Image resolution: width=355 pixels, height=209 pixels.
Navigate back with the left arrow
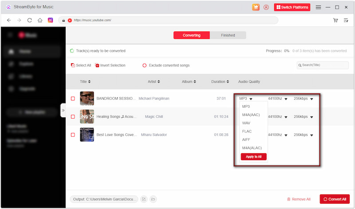(x=9, y=20)
